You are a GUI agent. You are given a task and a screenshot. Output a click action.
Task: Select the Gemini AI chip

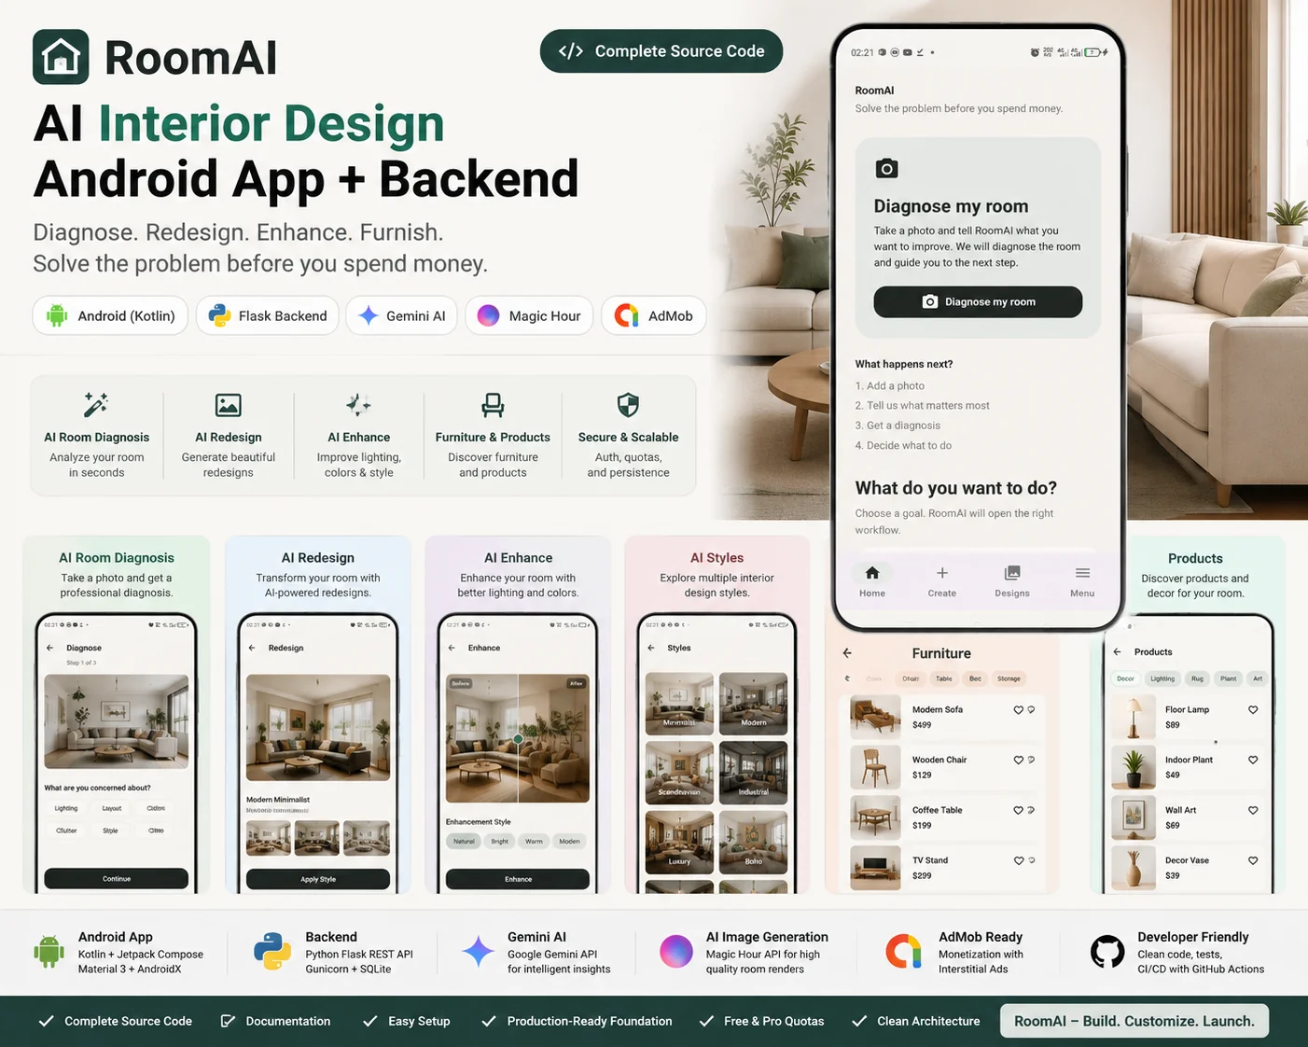tap(402, 315)
